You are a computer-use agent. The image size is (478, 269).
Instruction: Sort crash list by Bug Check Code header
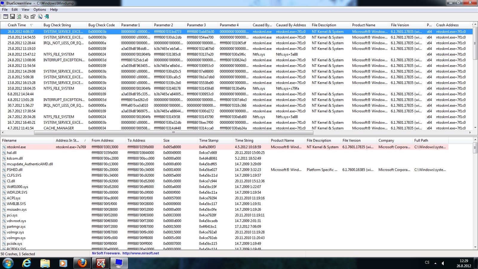pyautogui.click(x=101, y=25)
